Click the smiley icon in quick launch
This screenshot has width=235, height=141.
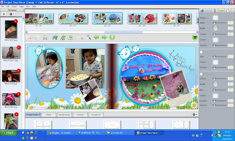(x=32, y=133)
